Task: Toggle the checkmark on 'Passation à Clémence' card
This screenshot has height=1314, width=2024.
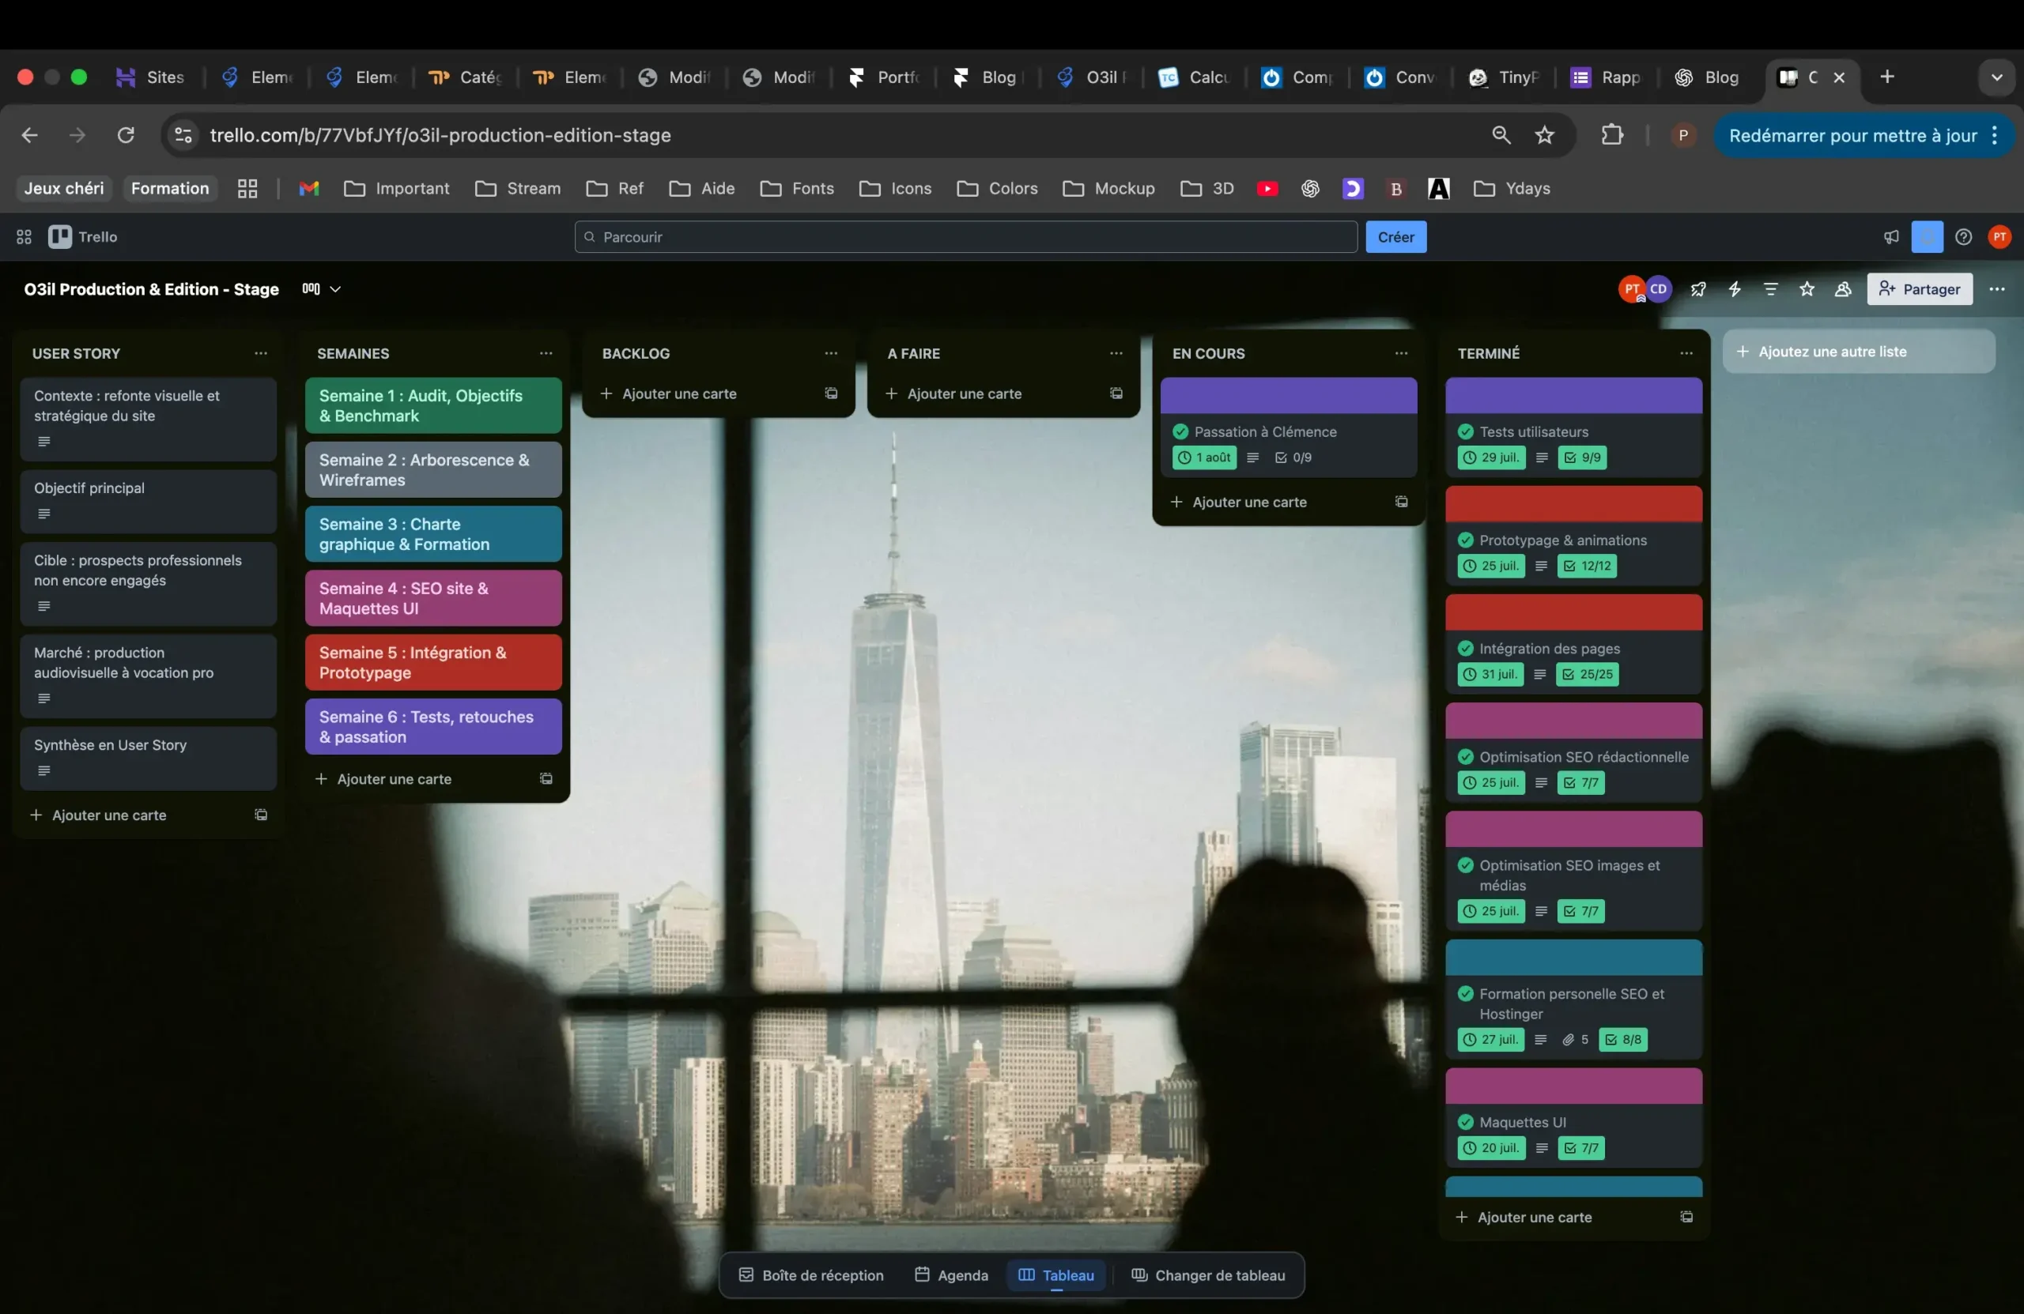Action: (1180, 431)
